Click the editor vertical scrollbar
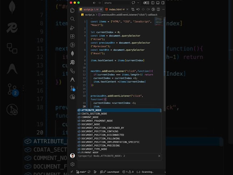This screenshot has width=233, height=175. 165,64
